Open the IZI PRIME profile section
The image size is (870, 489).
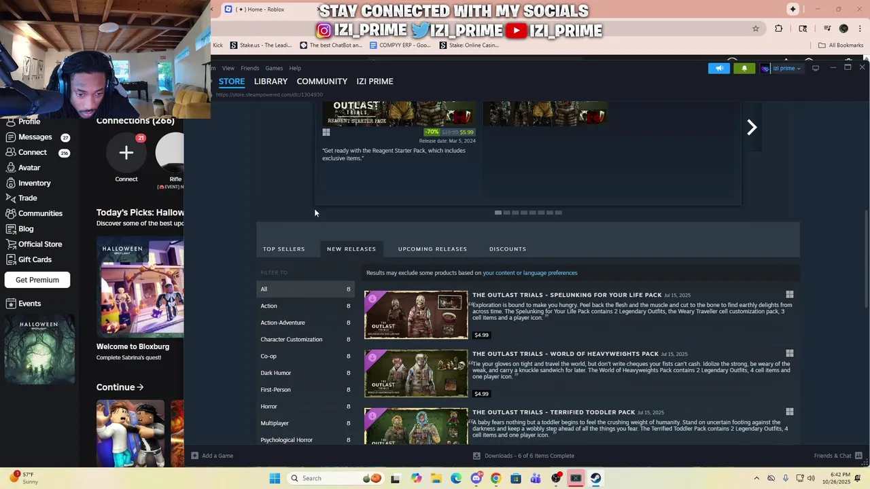click(375, 81)
